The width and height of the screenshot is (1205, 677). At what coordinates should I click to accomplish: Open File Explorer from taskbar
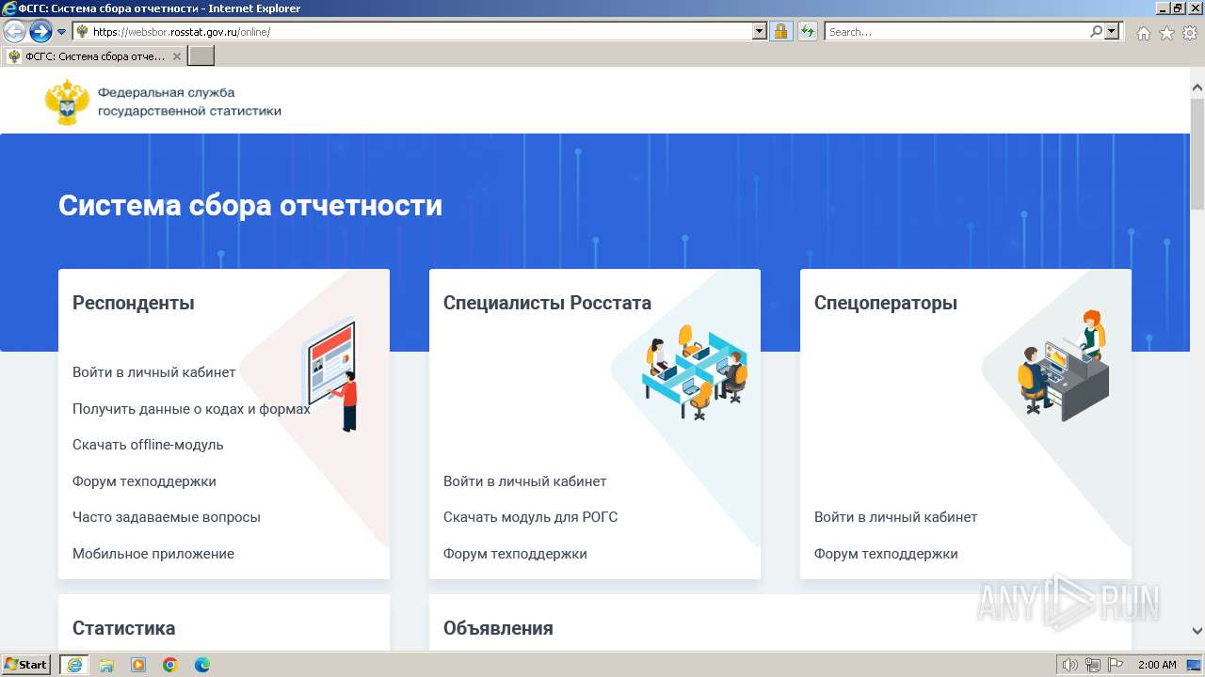tap(106, 665)
